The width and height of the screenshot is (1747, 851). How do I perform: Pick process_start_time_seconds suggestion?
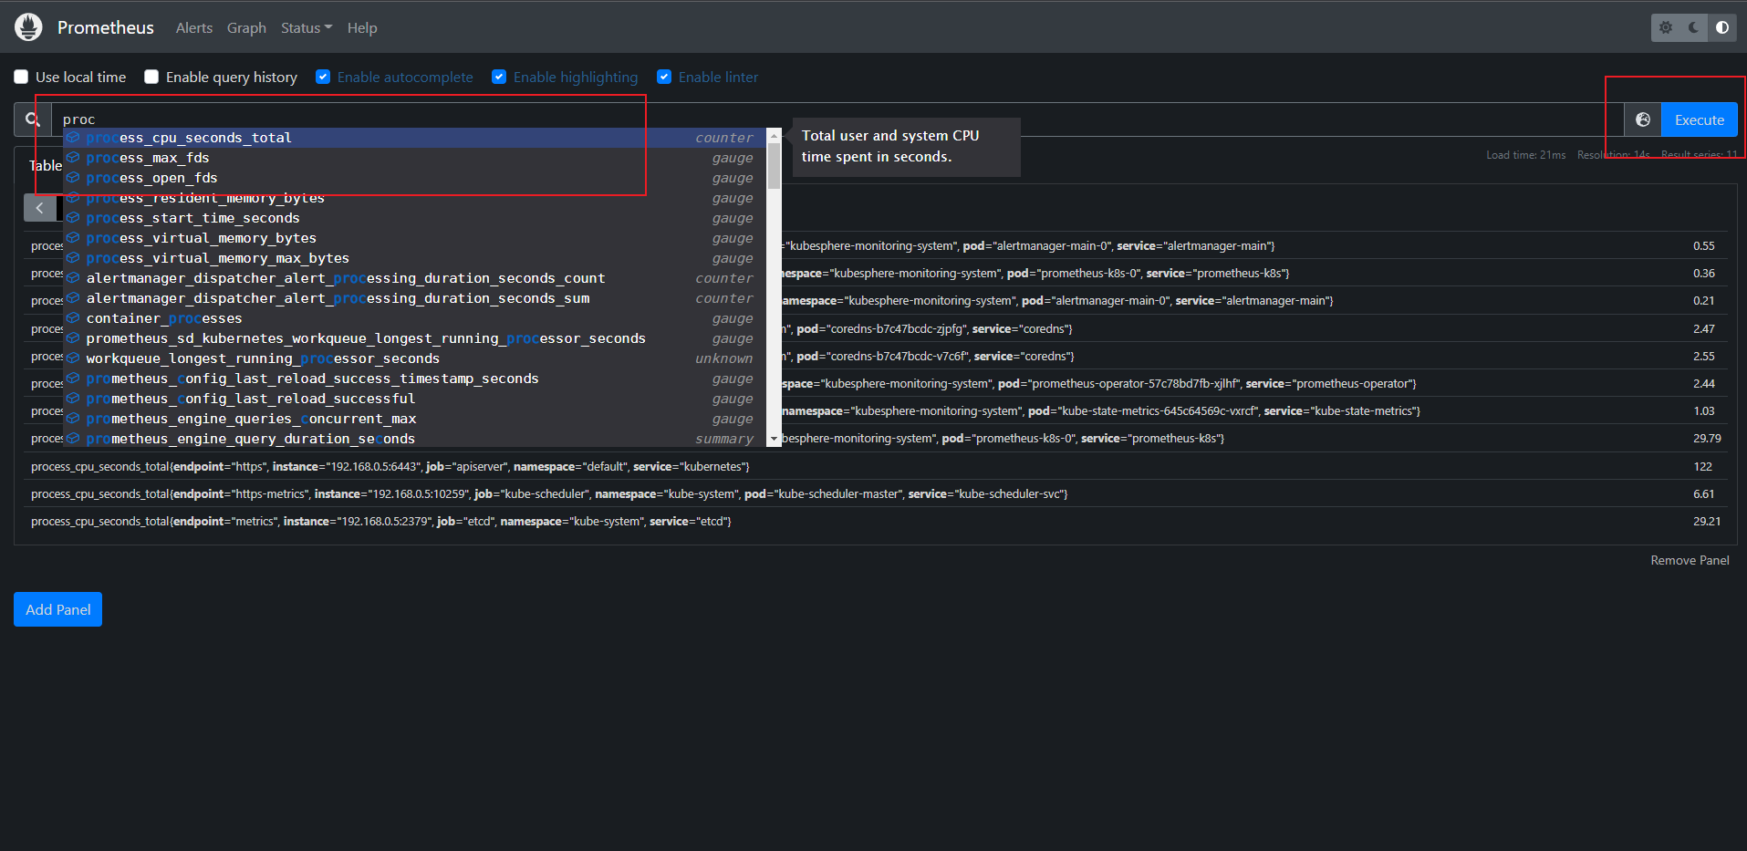tap(192, 218)
